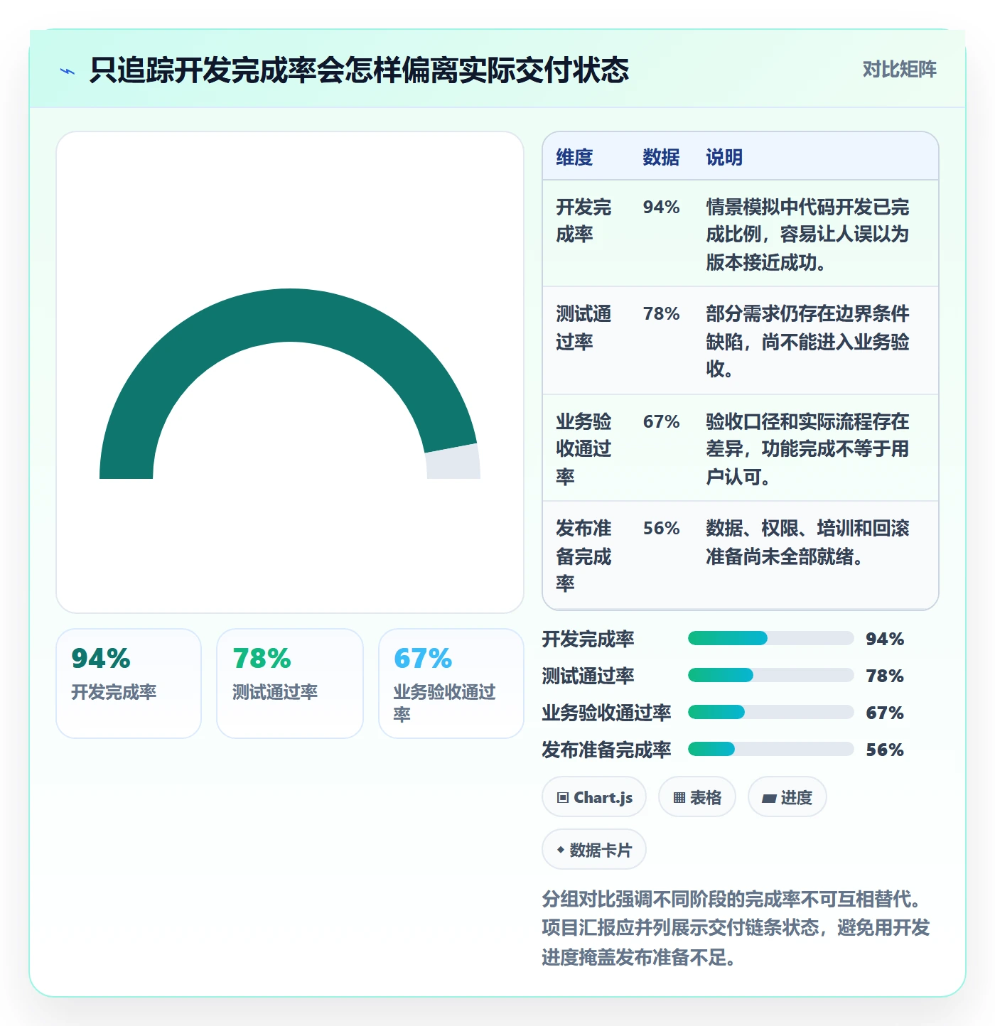Click description starting 情景模拟中代码开发已完成比例

coord(807,235)
